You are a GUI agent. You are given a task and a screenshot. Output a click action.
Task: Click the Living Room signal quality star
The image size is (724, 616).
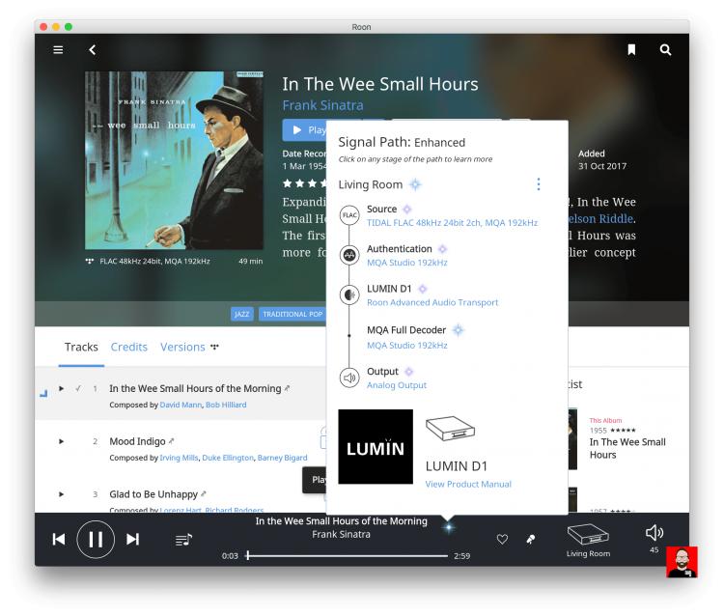click(x=415, y=184)
